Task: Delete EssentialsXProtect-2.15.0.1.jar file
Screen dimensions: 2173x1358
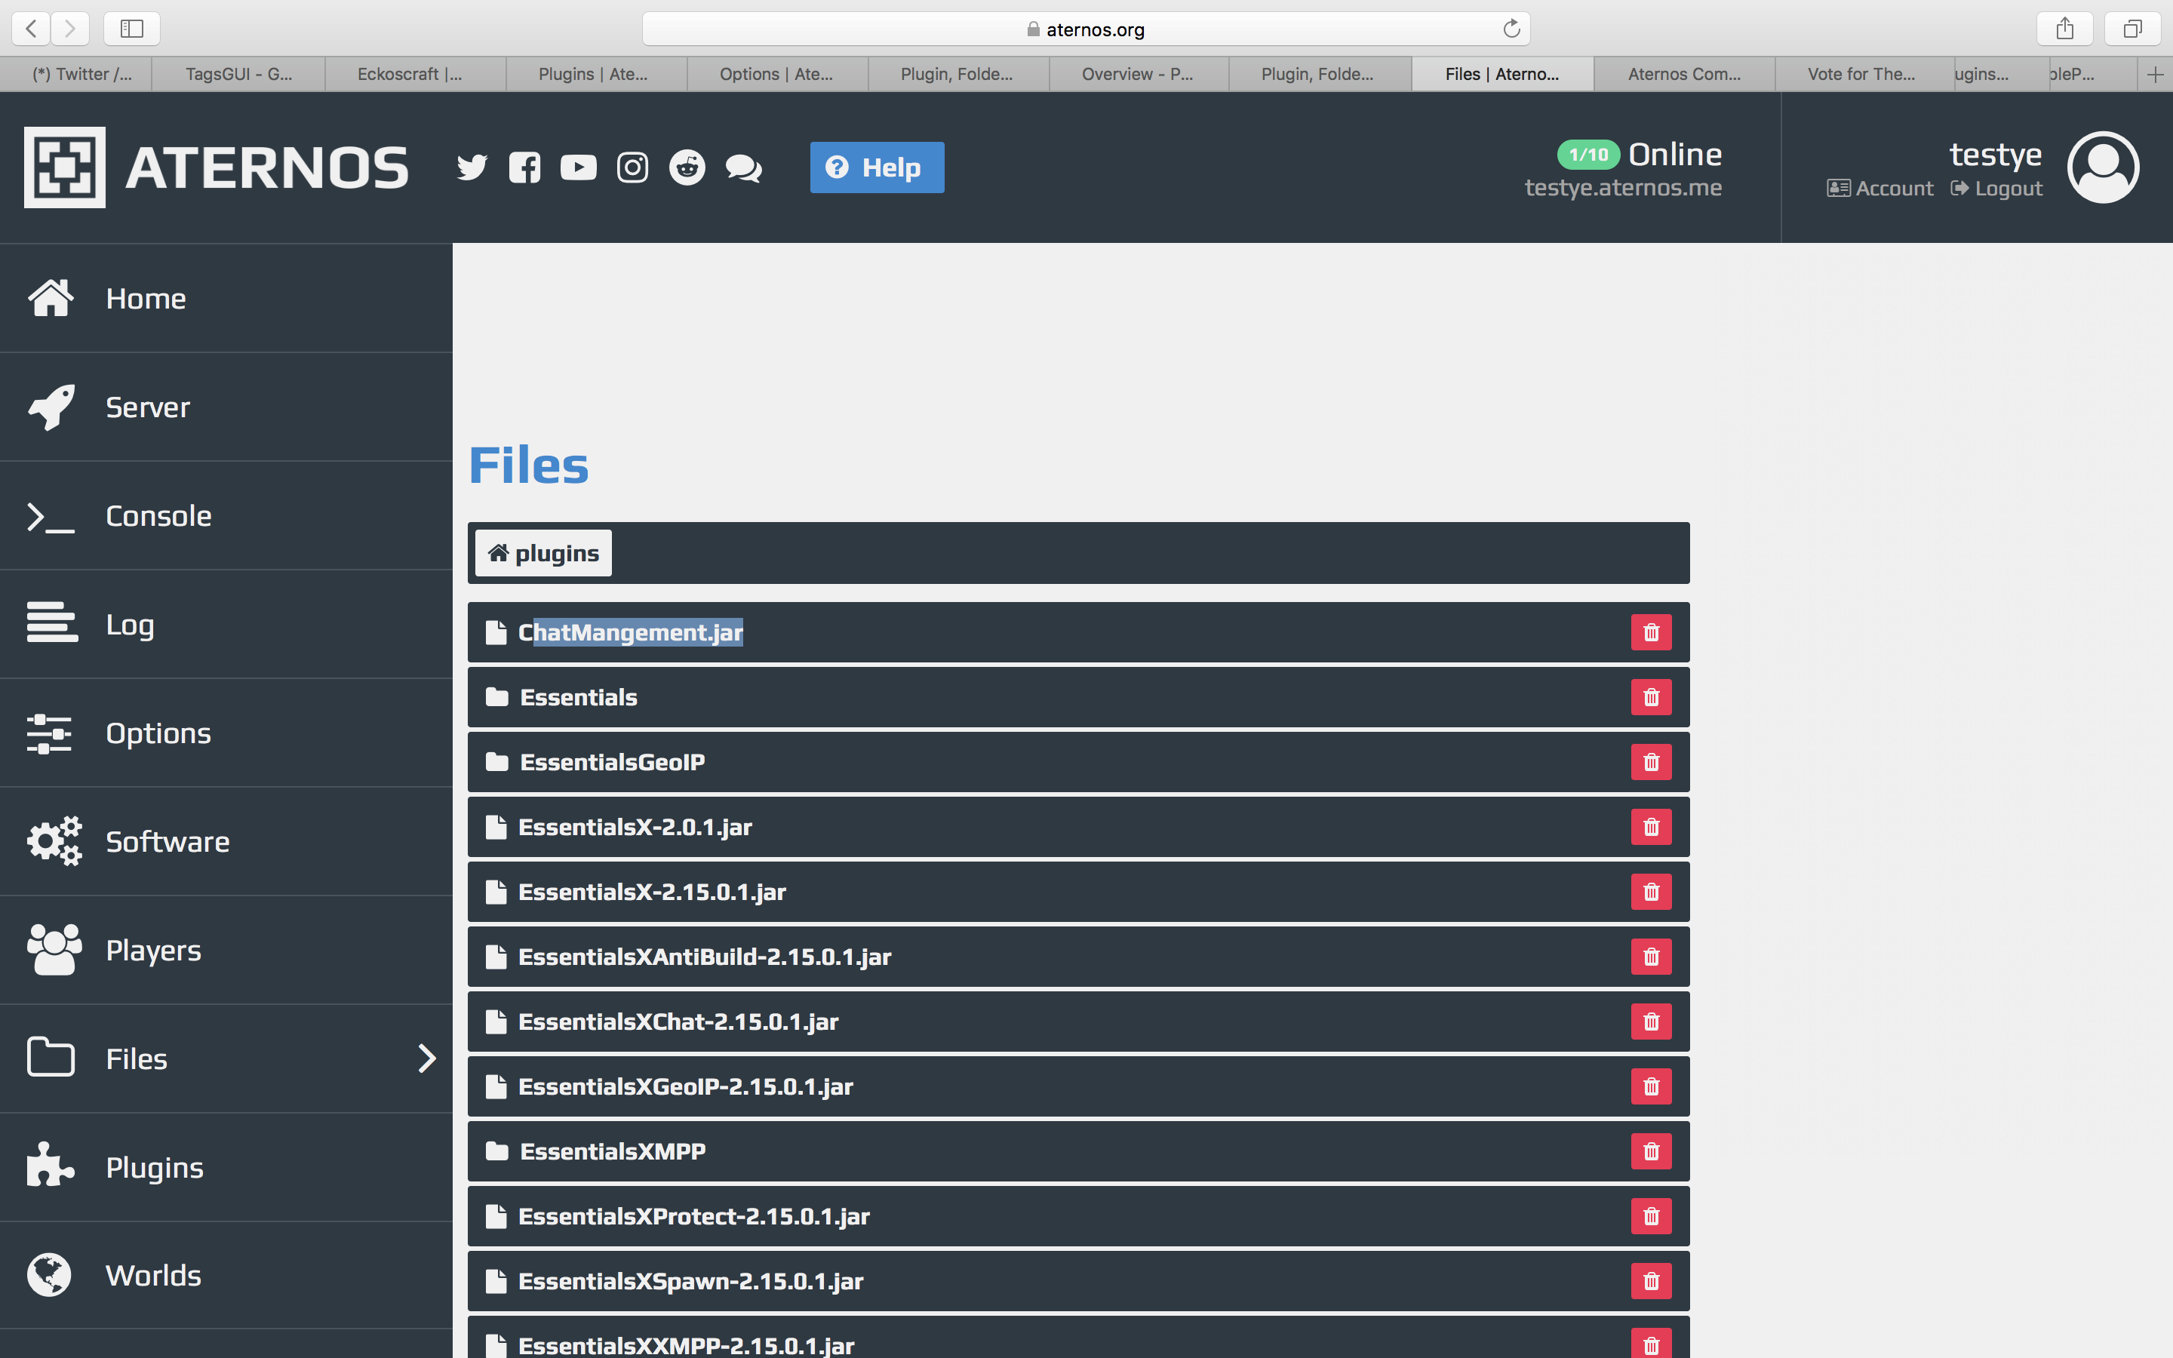Action: click(1652, 1216)
